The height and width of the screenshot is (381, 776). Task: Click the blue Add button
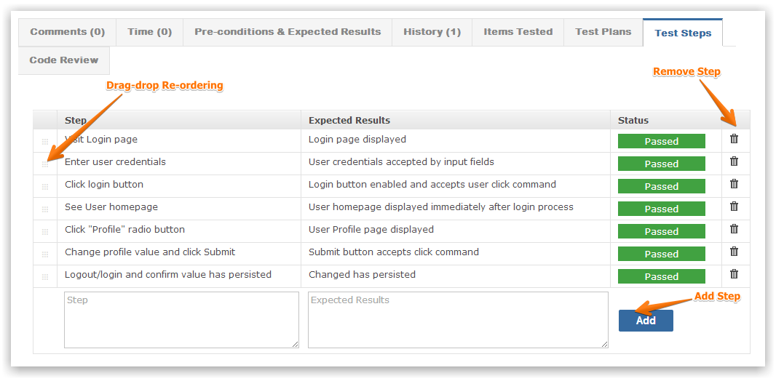[646, 321]
